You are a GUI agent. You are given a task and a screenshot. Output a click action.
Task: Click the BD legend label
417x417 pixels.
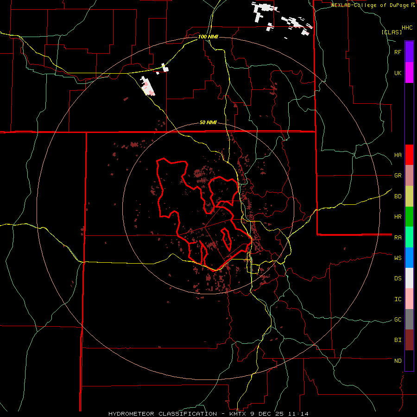(x=398, y=196)
